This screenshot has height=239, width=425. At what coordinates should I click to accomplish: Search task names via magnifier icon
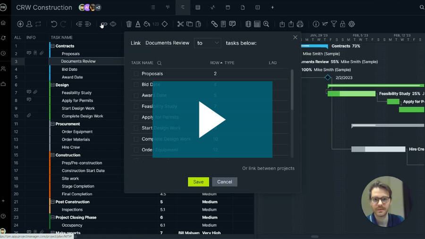[x=160, y=63]
